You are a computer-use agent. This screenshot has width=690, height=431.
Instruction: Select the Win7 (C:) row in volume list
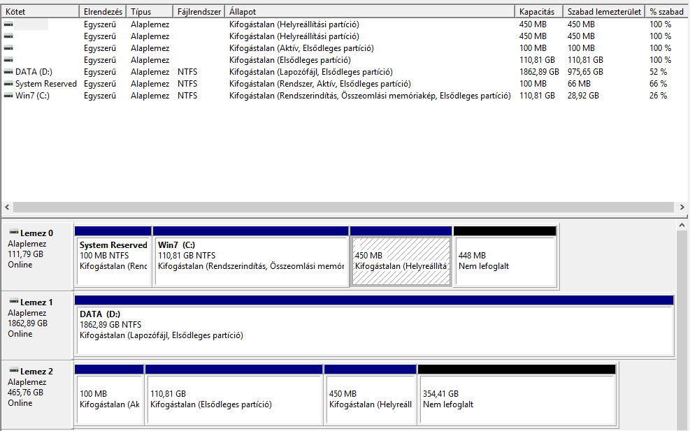[344, 96]
